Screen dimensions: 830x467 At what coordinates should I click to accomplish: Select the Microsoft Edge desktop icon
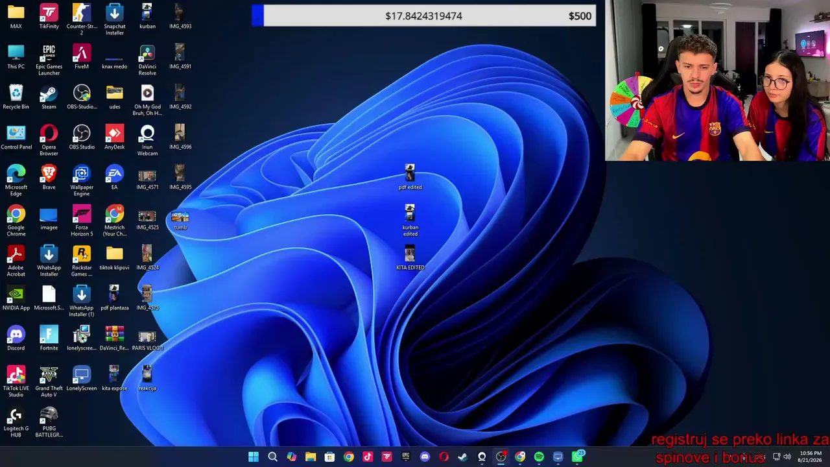[16, 180]
